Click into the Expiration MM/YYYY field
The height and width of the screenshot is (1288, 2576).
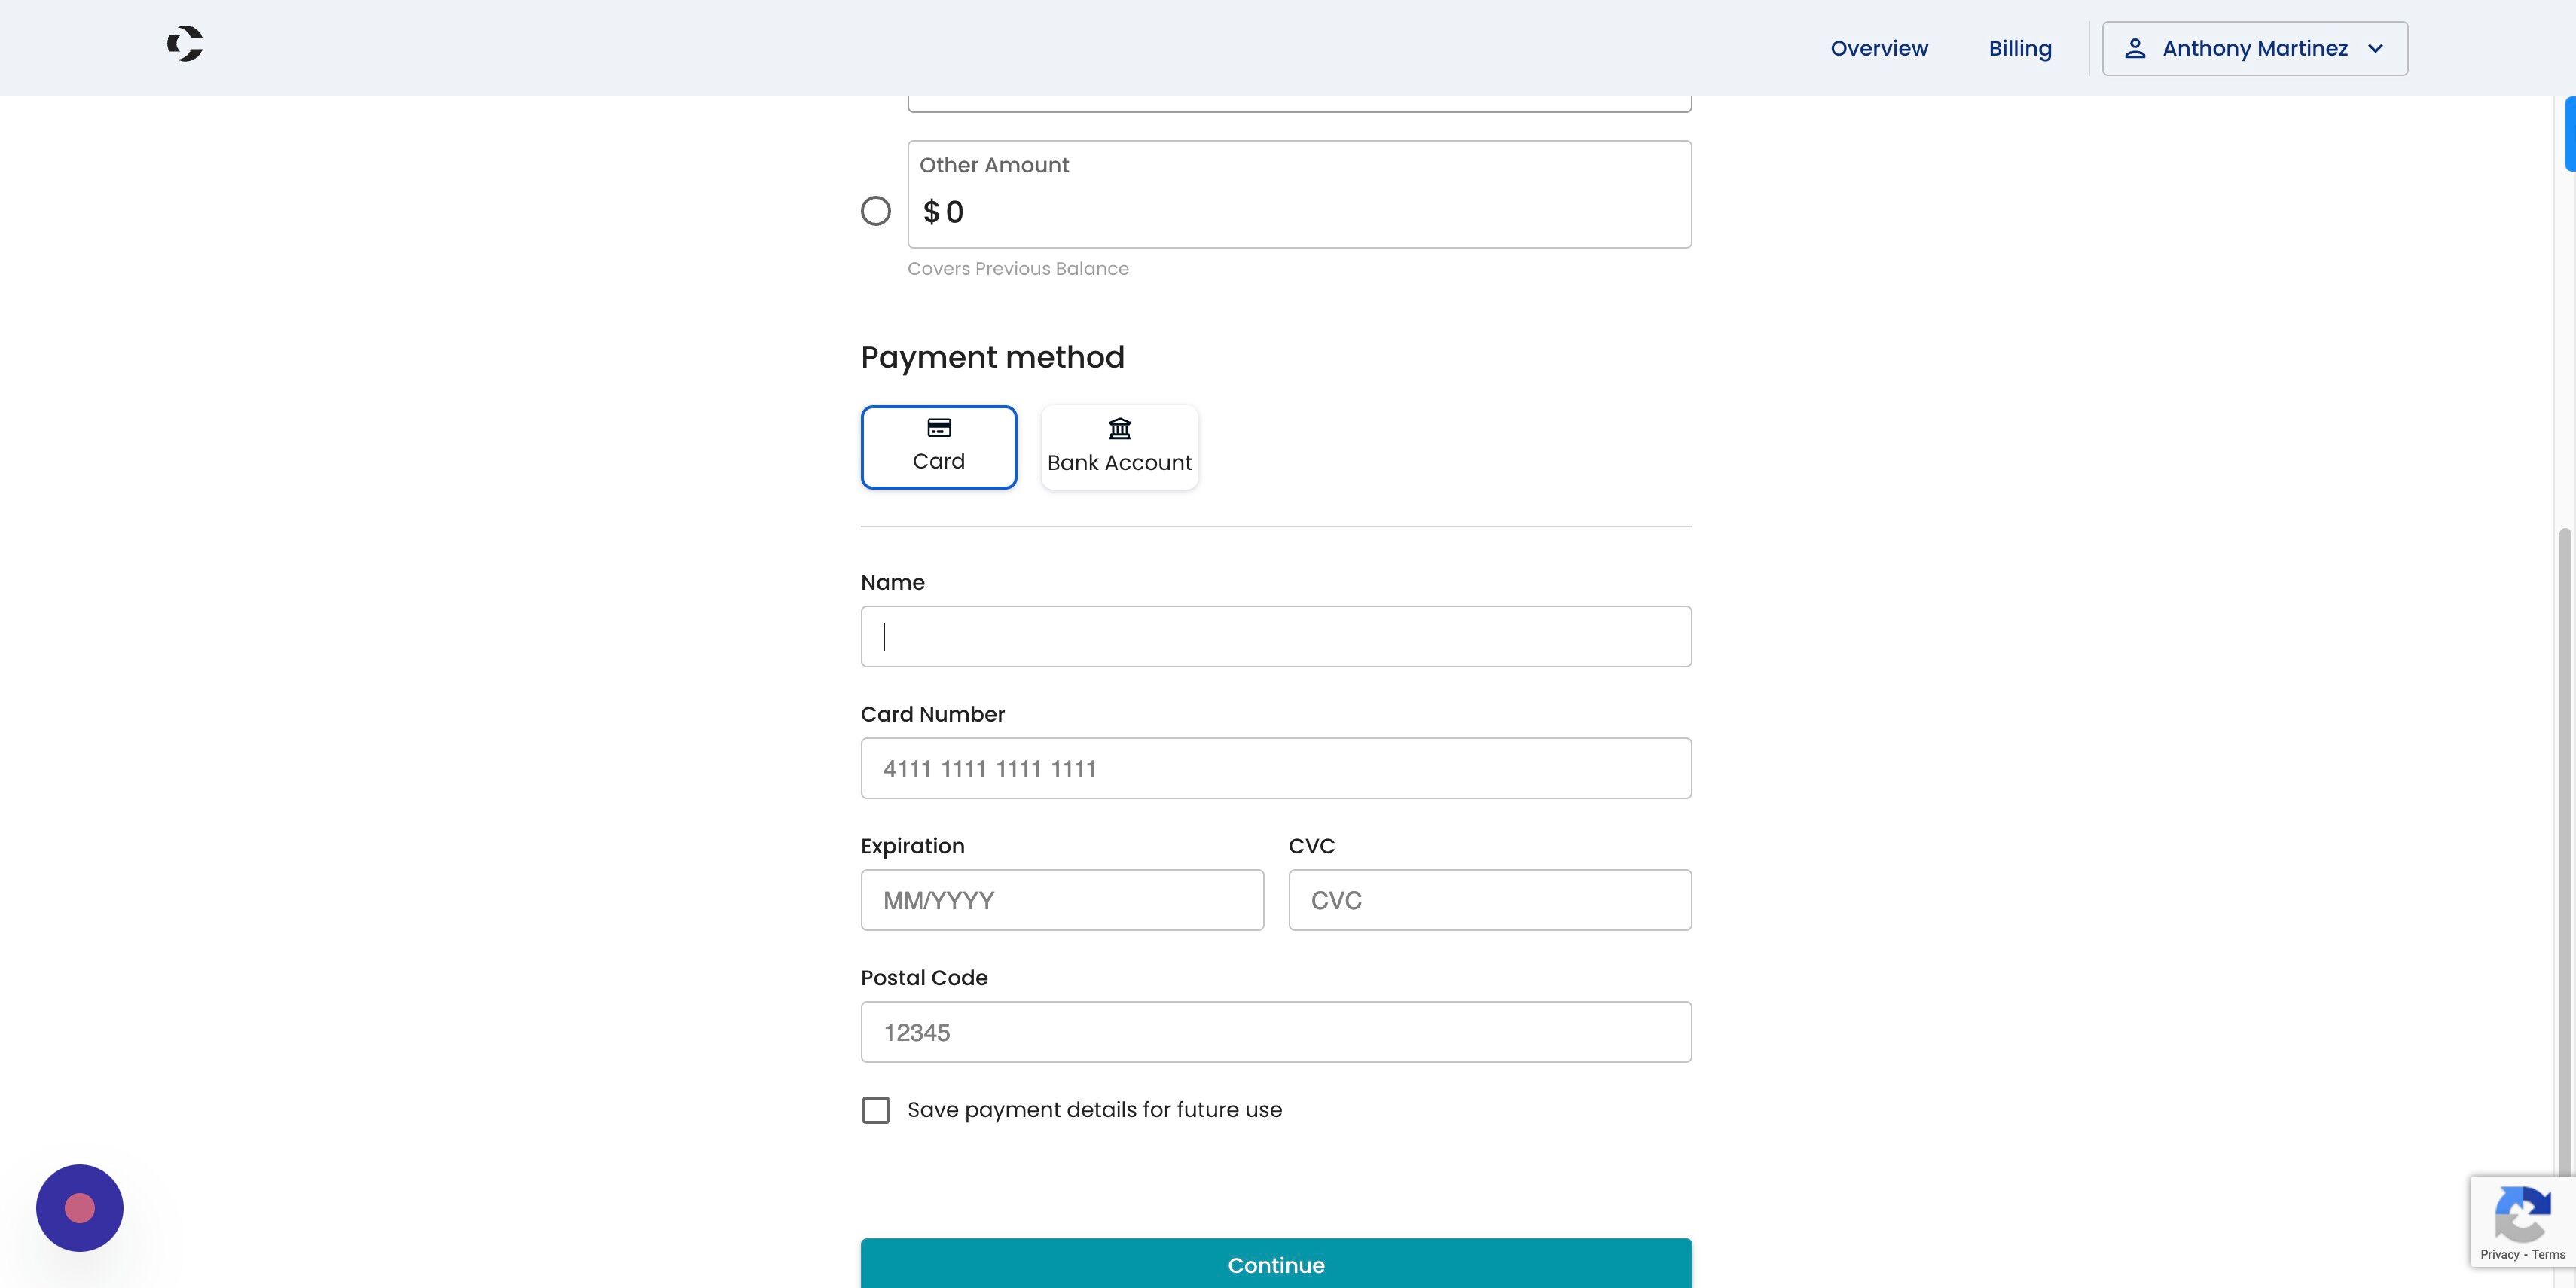click(x=1062, y=900)
